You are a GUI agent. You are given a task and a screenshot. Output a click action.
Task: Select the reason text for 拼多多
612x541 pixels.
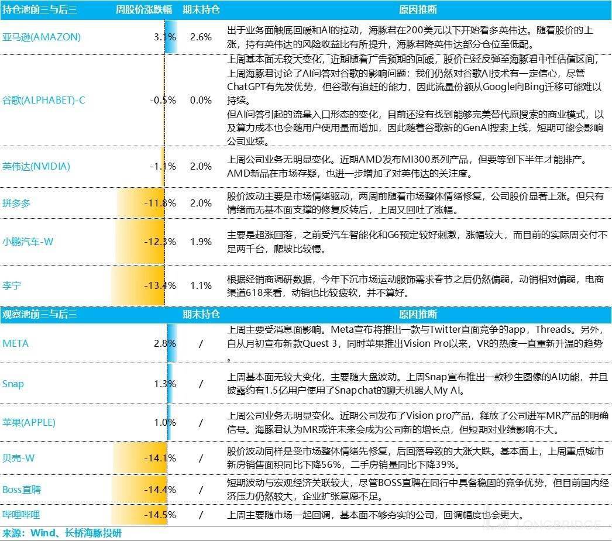tap(415, 203)
